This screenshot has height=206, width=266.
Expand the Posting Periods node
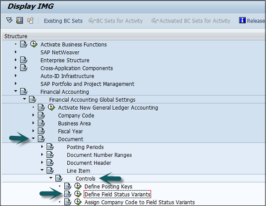43,147
